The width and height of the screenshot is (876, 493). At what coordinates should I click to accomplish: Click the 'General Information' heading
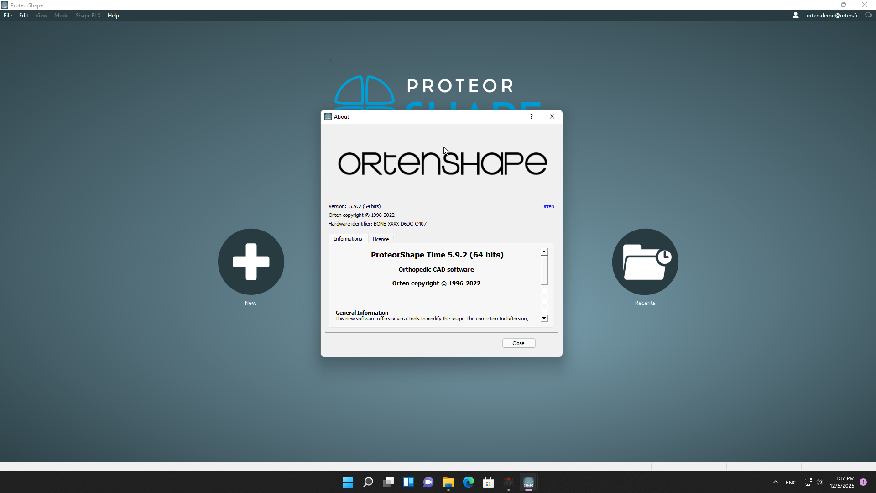click(362, 313)
